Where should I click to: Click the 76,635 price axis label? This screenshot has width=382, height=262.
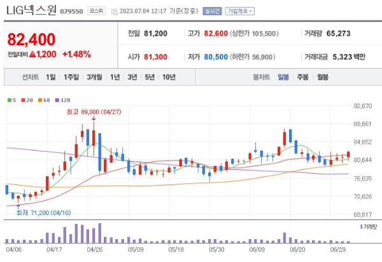pyautogui.click(x=363, y=179)
